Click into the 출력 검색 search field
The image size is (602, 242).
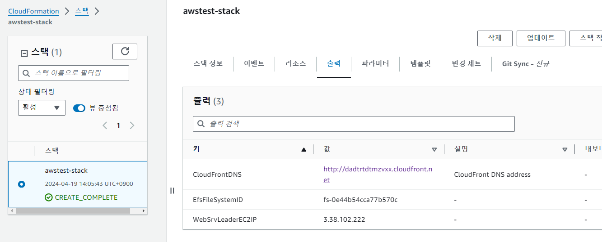point(354,124)
